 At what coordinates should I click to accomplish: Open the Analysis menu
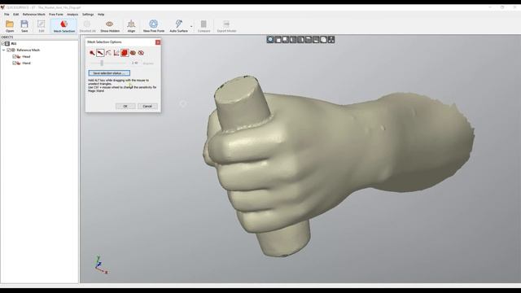[72, 15]
